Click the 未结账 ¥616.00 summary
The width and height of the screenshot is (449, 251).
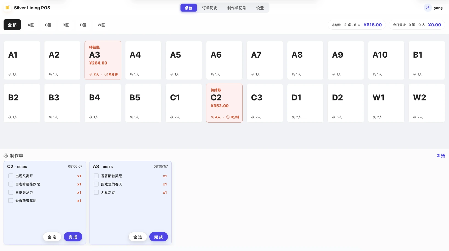click(x=357, y=25)
